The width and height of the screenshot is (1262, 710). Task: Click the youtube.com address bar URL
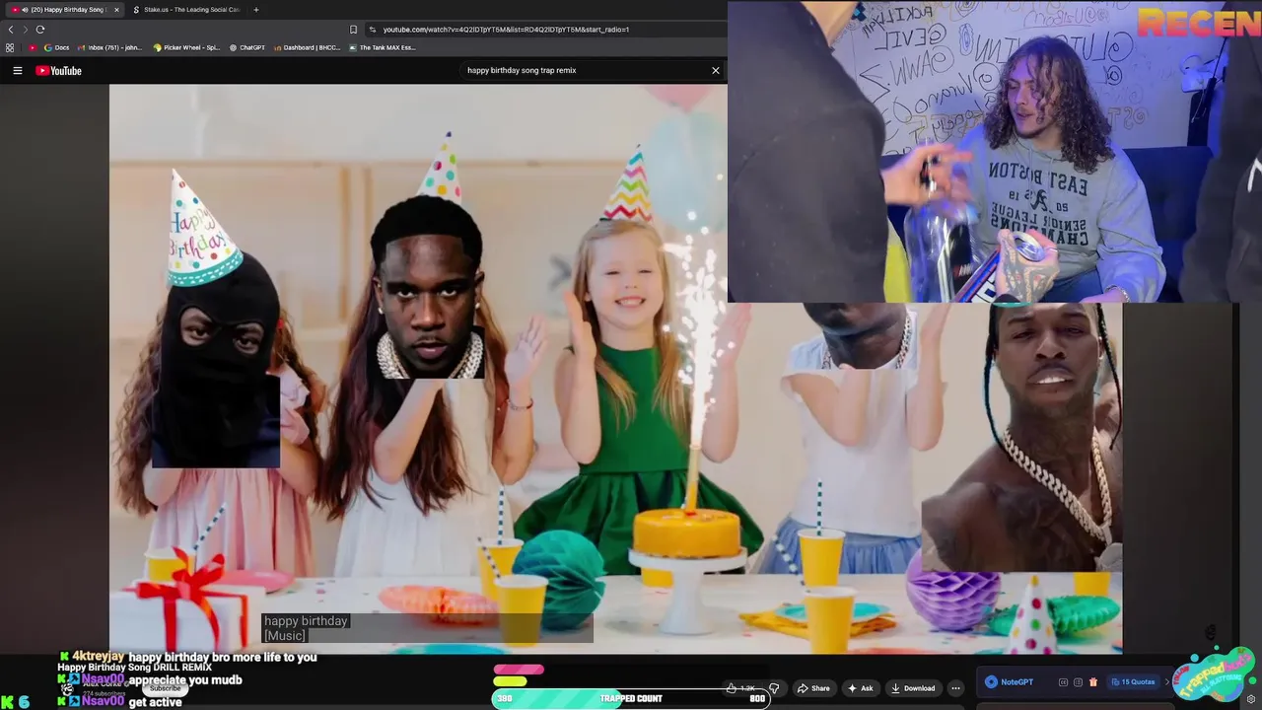tap(506, 30)
